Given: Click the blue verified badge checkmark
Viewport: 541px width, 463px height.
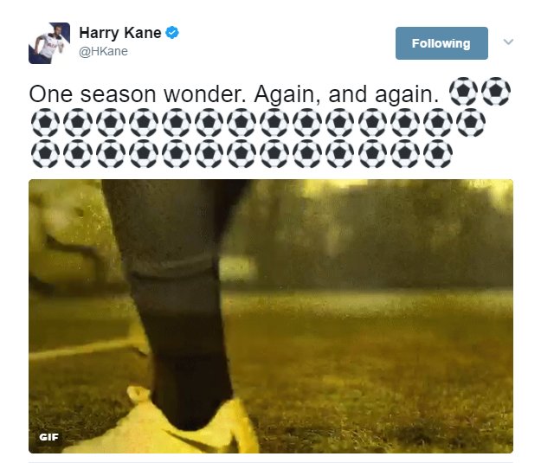Looking at the screenshot, I should pyautogui.click(x=172, y=33).
